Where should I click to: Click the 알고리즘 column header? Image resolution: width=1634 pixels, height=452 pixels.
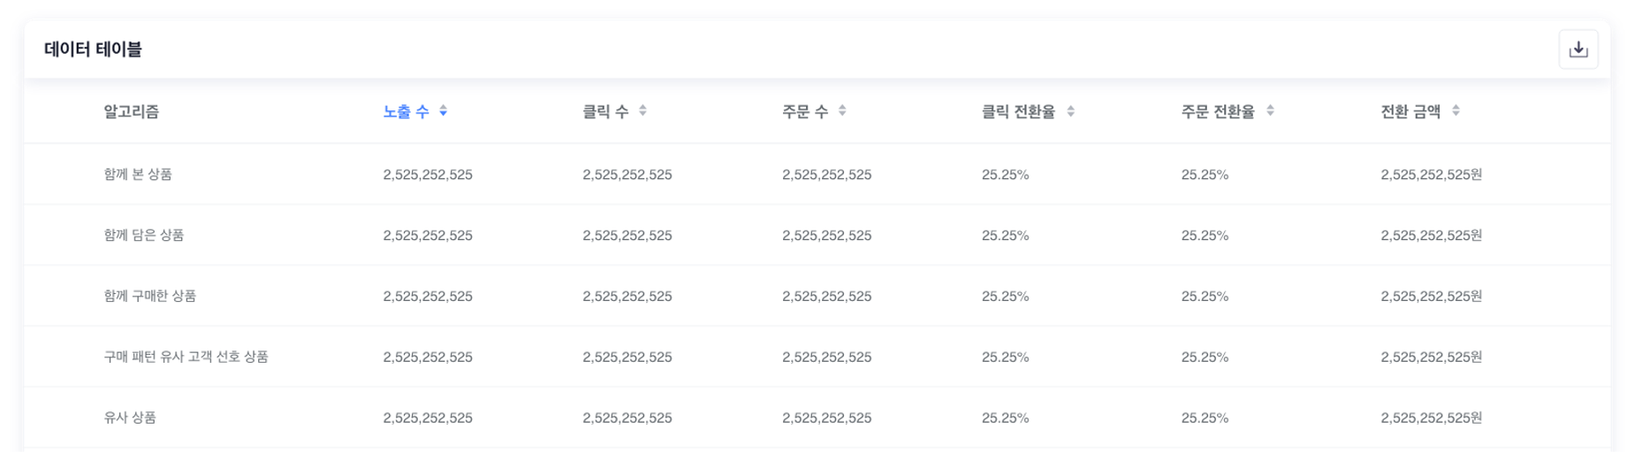[132, 111]
